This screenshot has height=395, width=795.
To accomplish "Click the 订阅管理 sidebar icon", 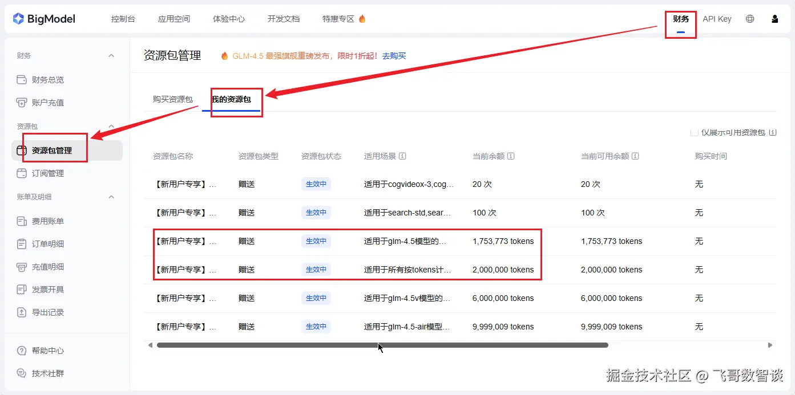I will pos(22,173).
